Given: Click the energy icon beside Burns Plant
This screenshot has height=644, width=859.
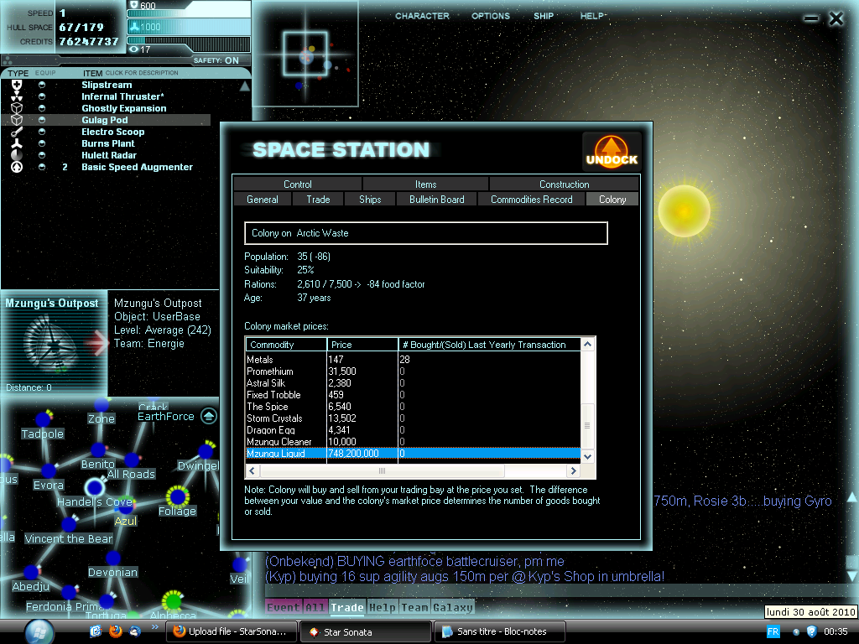Looking at the screenshot, I should click(x=17, y=143).
